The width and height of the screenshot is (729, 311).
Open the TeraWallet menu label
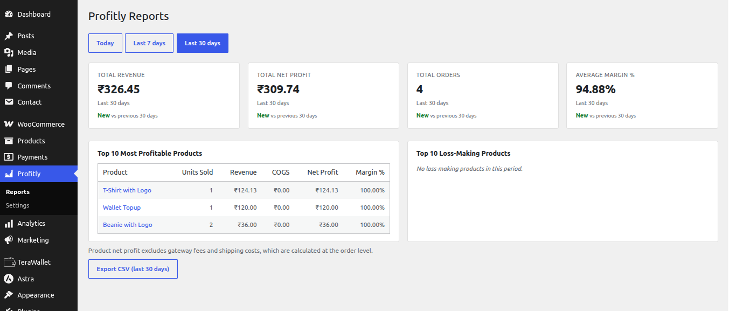34,262
